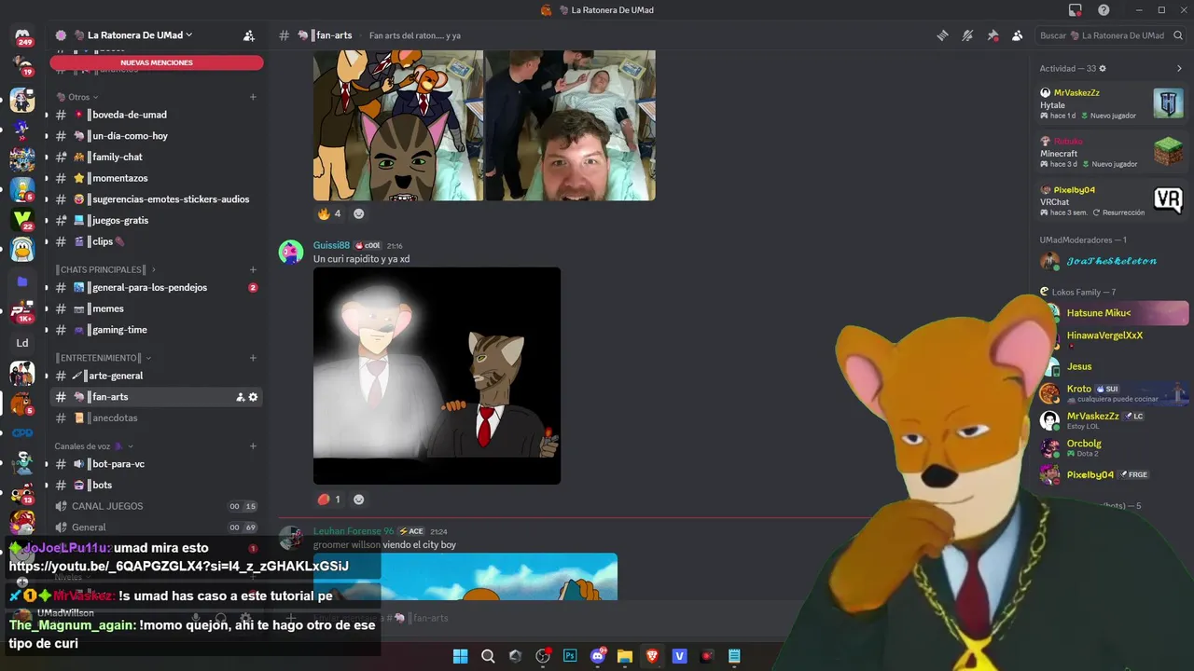The image size is (1194, 671).
Task: Add reaction under Guissi88's drawing
Action: (x=358, y=500)
